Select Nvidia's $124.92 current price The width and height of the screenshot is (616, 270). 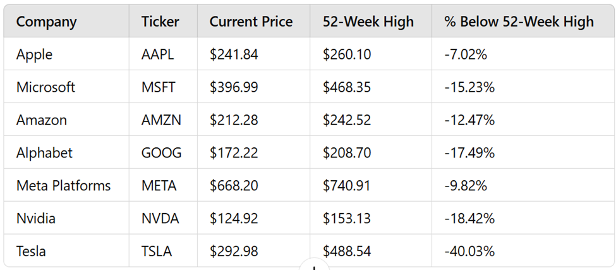pos(234,218)
